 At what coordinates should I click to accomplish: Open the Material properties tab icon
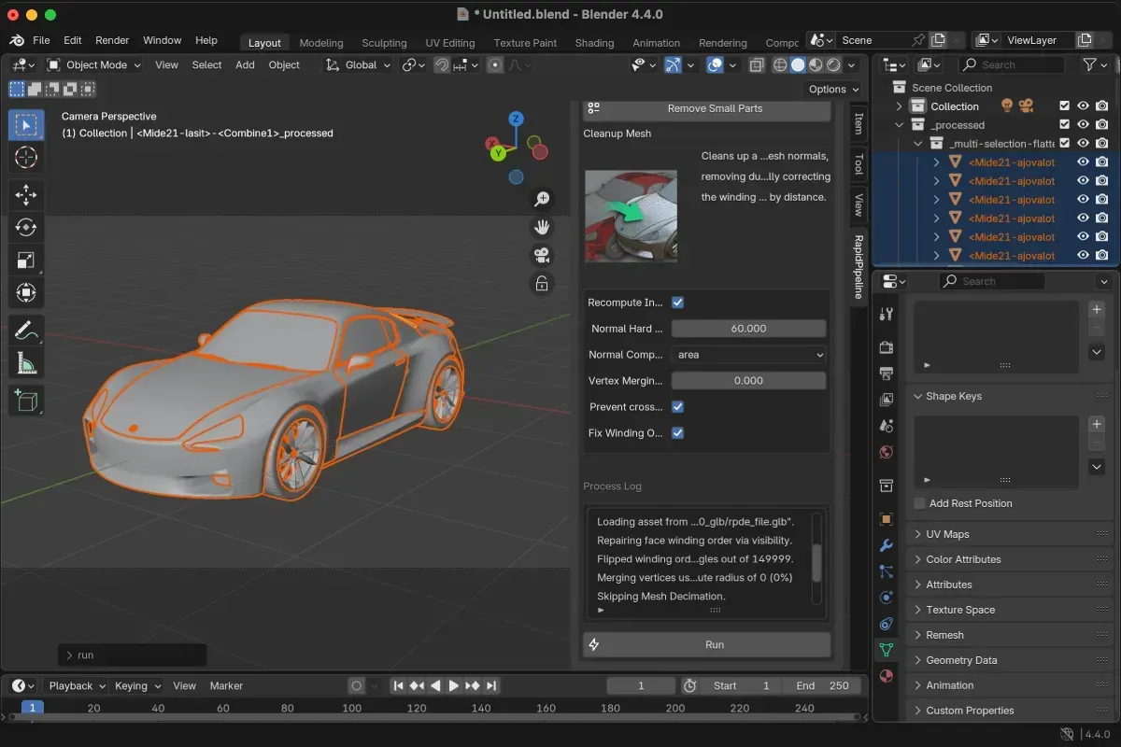tap(887, 675)
